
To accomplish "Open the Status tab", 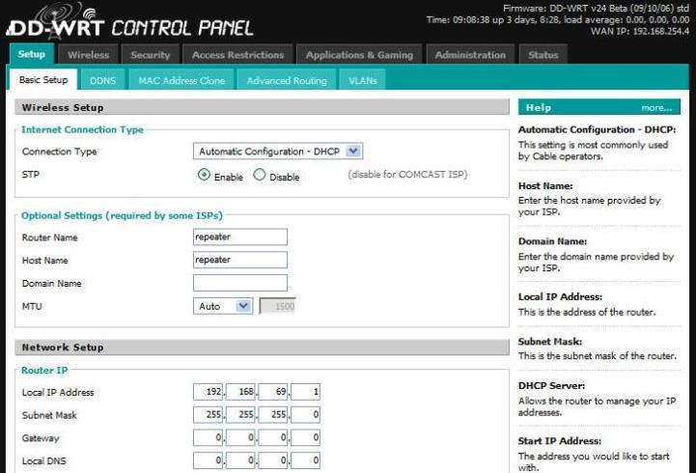I will pos(543,55).
